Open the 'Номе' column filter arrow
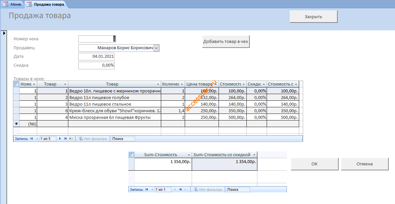The image size is (395, 204). pyautogui.click(x=34, y=84)
